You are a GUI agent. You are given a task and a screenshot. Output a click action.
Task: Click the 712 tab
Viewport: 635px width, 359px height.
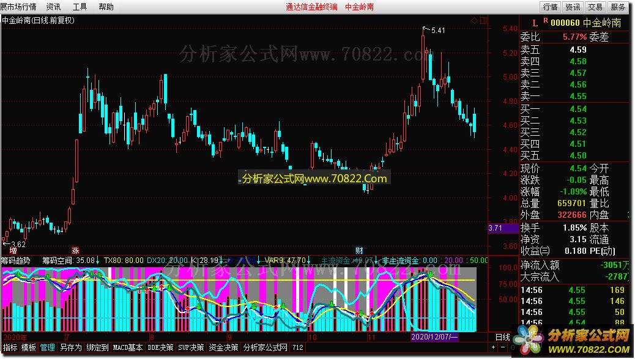(x=298, y=347)
